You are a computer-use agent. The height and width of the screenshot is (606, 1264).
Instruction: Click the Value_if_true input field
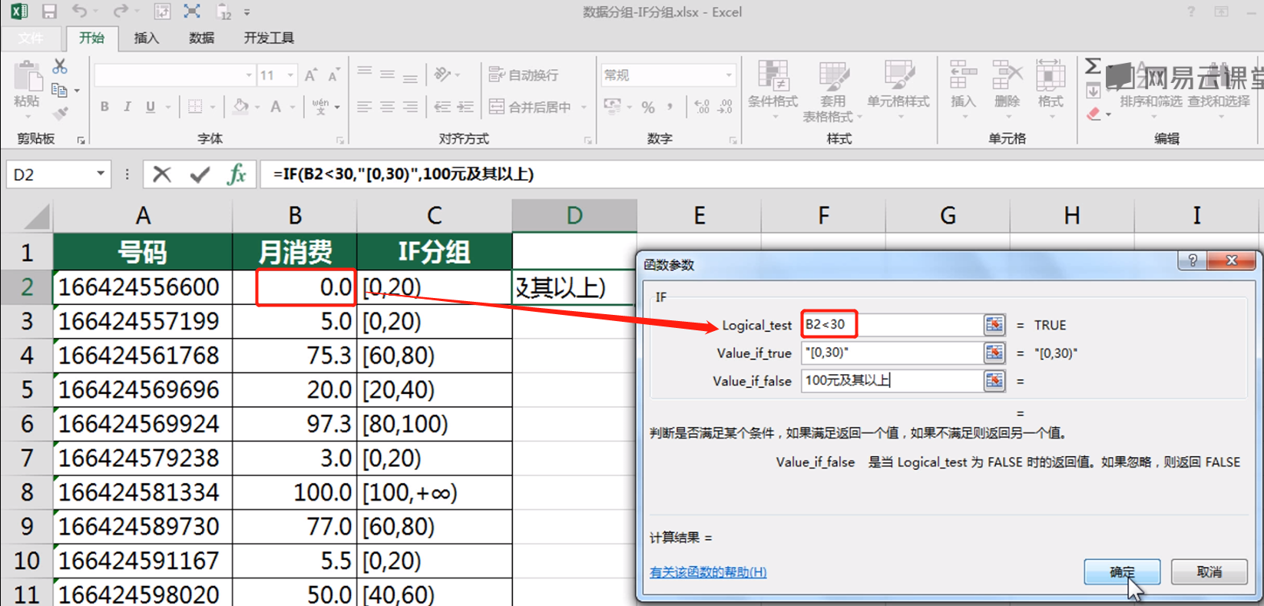(892, 353)
